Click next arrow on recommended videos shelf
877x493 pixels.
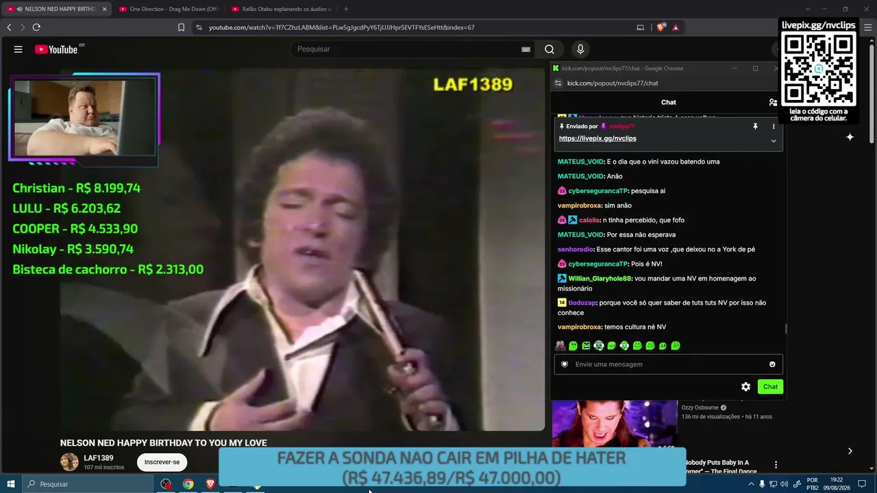pos(850,451)
